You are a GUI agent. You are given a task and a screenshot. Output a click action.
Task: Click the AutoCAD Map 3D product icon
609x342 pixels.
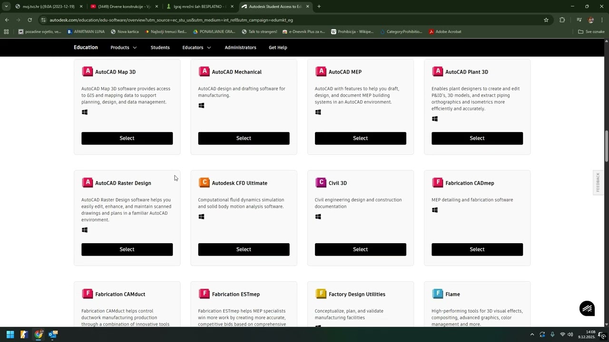[88, 72]
